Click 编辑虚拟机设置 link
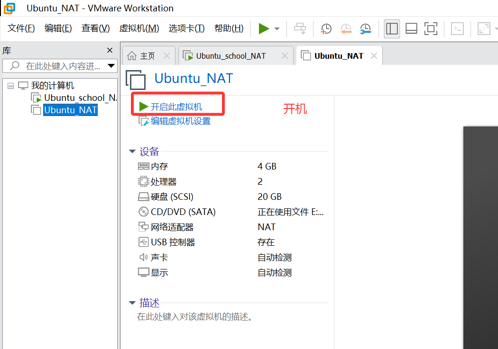 click(180, 121)
